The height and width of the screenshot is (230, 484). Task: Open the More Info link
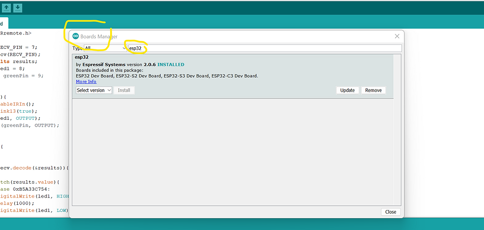coord(86,82)
